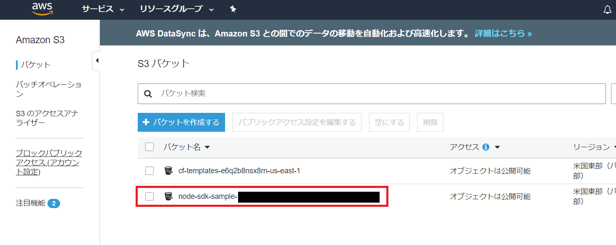Screen dimensions: 616x245
Task: Open the リソースグループ dropdown menu
Action: pos(177,9)
